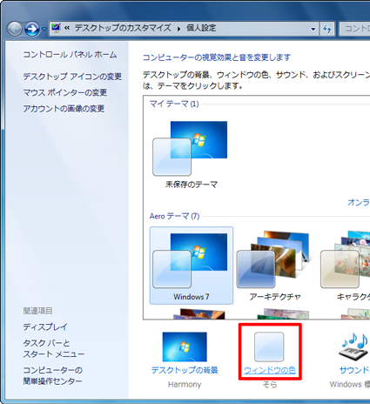Click the Back navigation arrow button
Viewport: 370px width, 404px height.
pyautogui.click(x=15, y=29)
